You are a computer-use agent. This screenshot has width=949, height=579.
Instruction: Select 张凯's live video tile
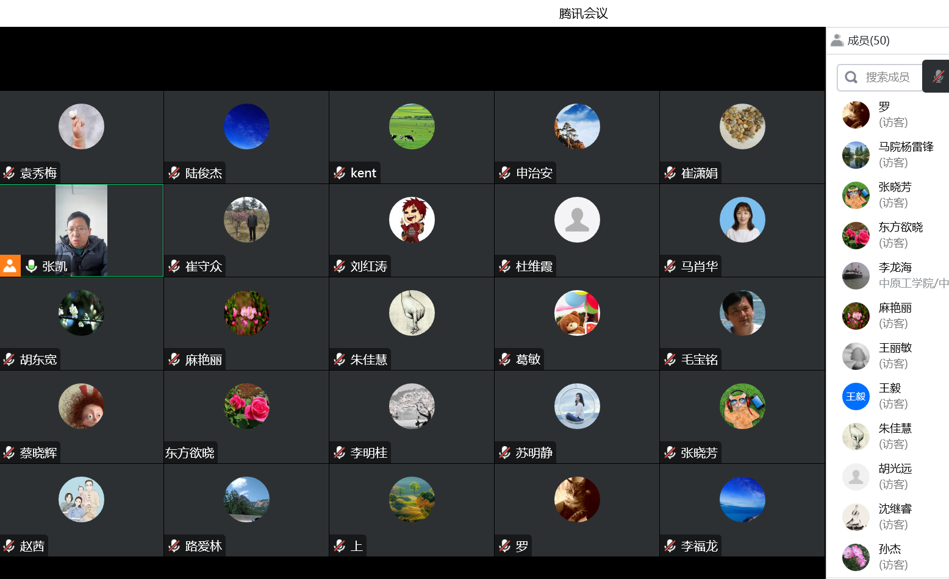pyautogui.click(x=82, y=230)
